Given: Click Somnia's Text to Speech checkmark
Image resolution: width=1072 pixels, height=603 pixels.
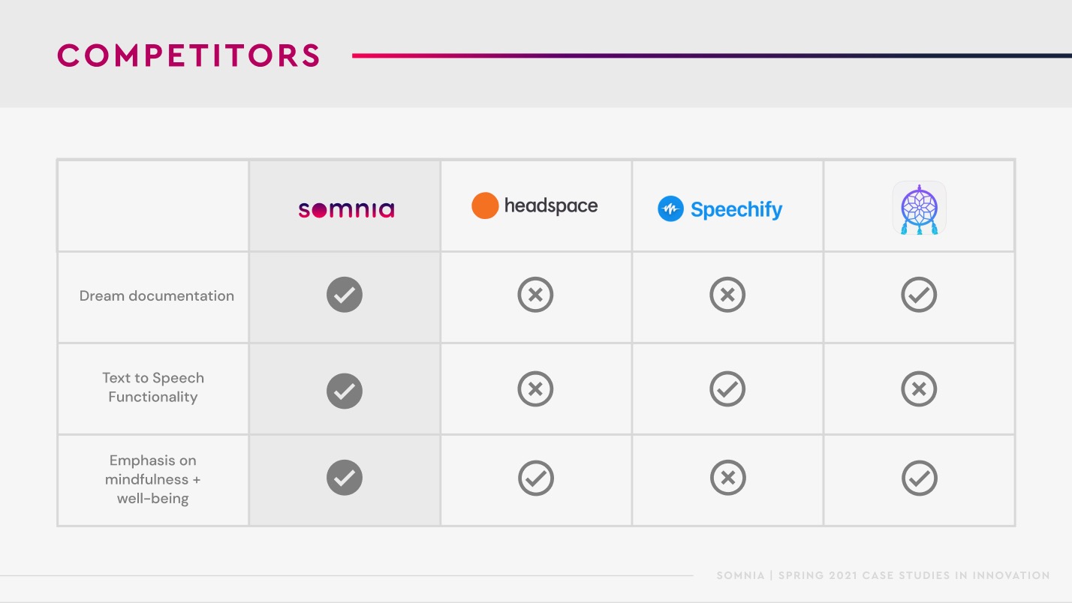Looking at the screenshot, I should tap(345, 391).
